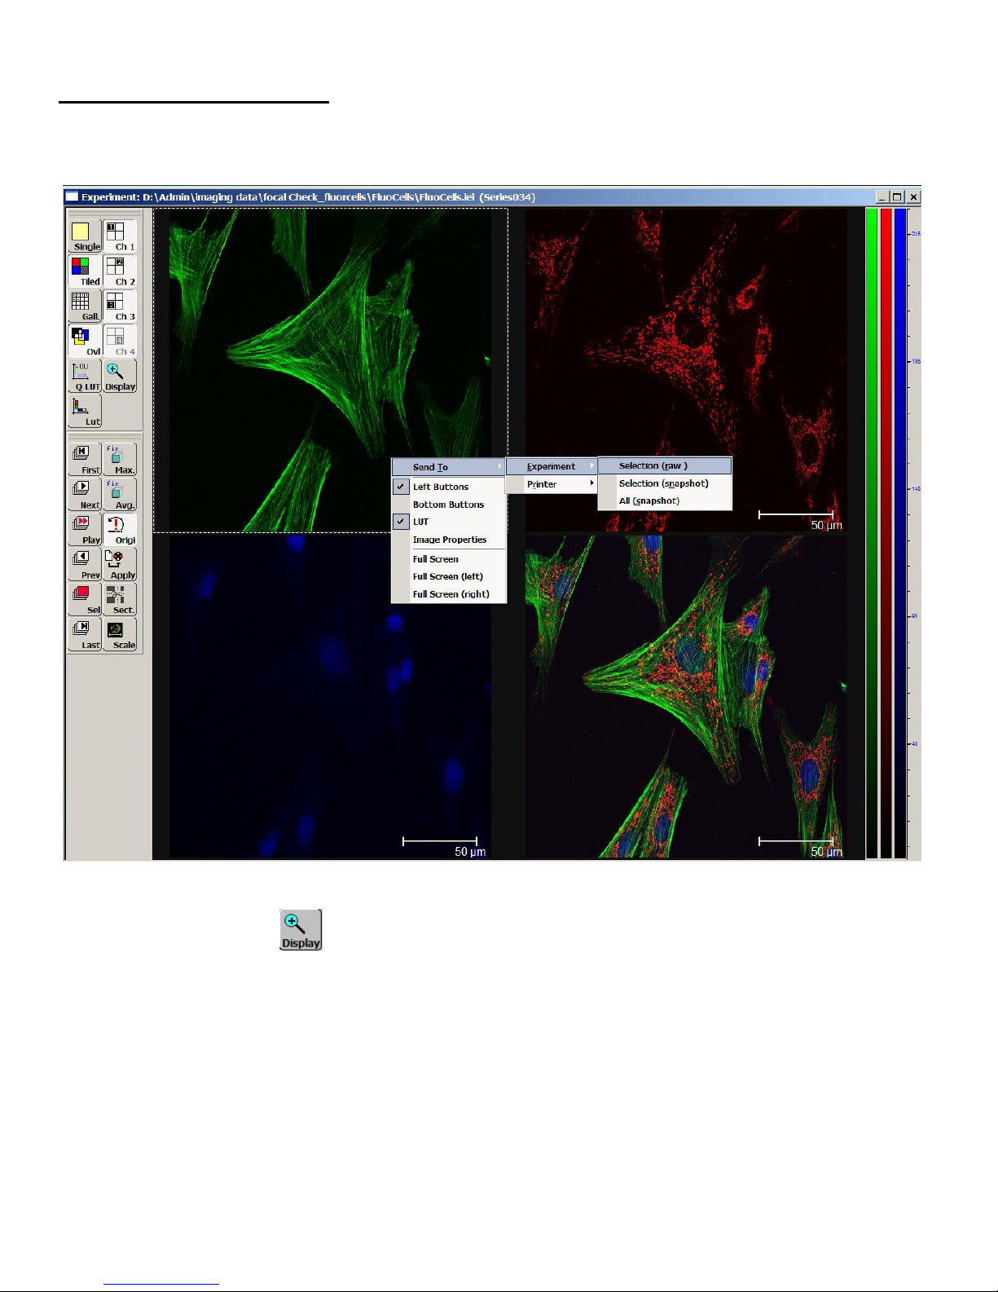Restore the Origi original image
Image resolution: width=998 pixels, height=1292 pixels.
[x=120, y=530]
